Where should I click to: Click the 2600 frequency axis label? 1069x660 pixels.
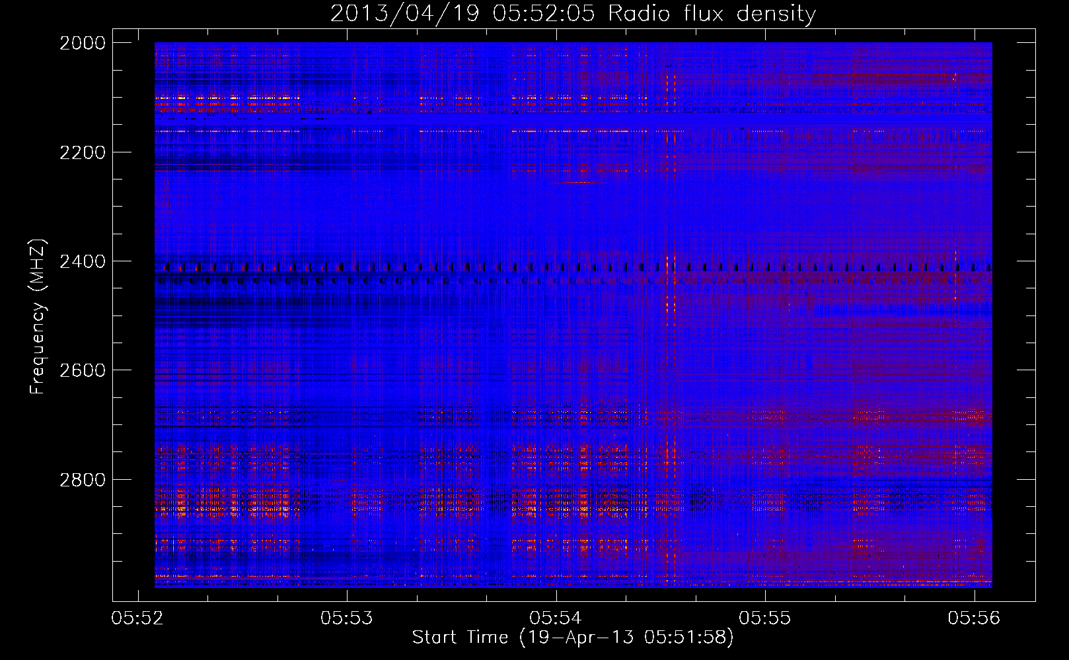tap(83, 370)
